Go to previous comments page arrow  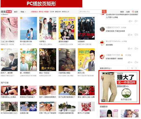128,68
